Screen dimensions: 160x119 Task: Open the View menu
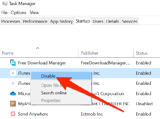[34, 12]
